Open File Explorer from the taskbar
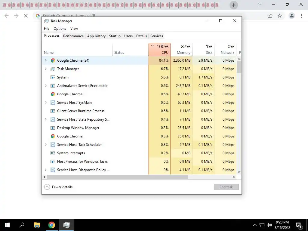The height and width of the screenshot is (231, 308). pyautogui.click(x=37, y=225)
